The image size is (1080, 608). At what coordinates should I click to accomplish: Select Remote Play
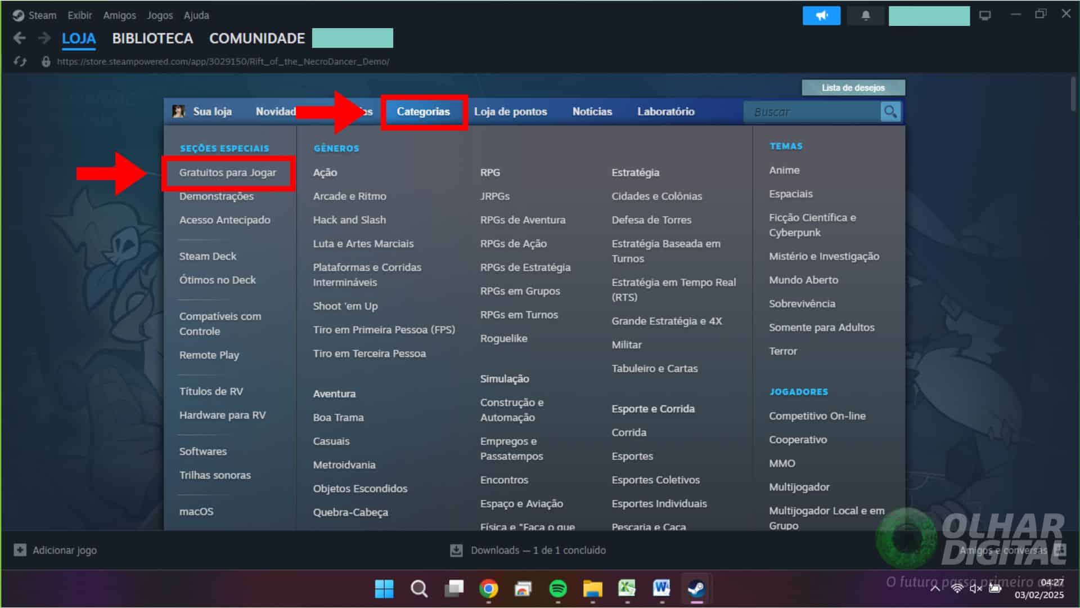(x=209, y=355)
